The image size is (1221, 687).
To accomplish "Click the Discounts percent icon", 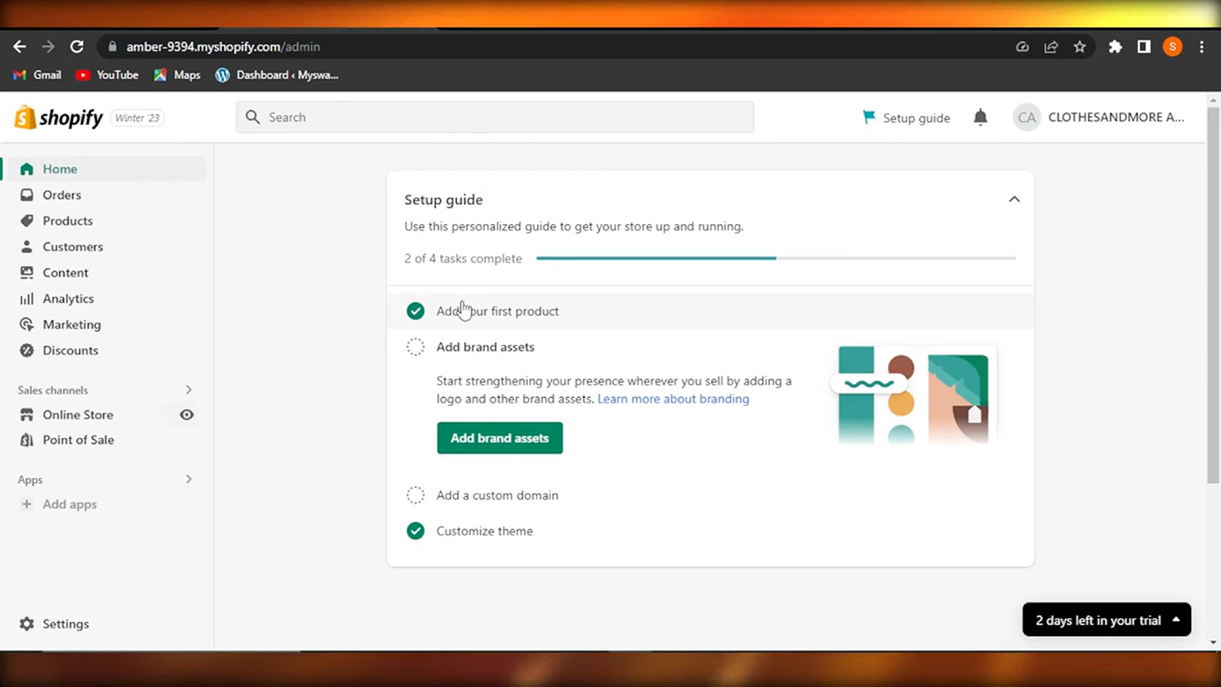I will click(x=27, y=350).
